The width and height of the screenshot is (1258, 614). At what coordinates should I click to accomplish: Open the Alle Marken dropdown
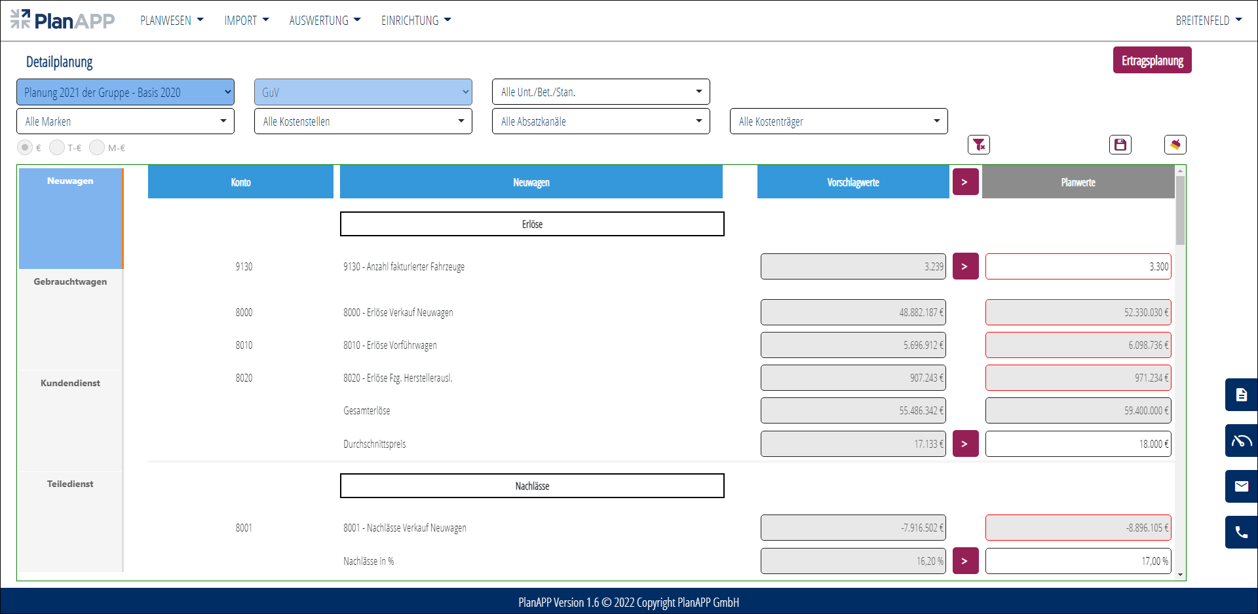(125, 121)
